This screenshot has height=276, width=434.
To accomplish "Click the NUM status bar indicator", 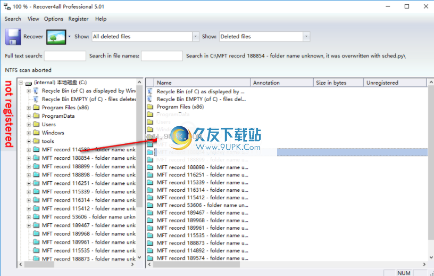I will pos(404,273).
